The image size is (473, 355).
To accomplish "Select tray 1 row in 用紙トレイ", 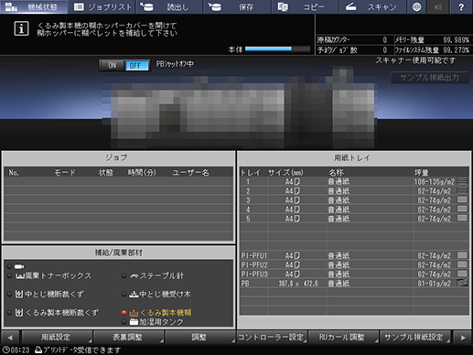I will click(354, 182).
